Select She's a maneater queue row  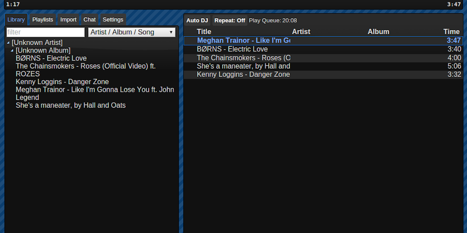pos(323,66)
